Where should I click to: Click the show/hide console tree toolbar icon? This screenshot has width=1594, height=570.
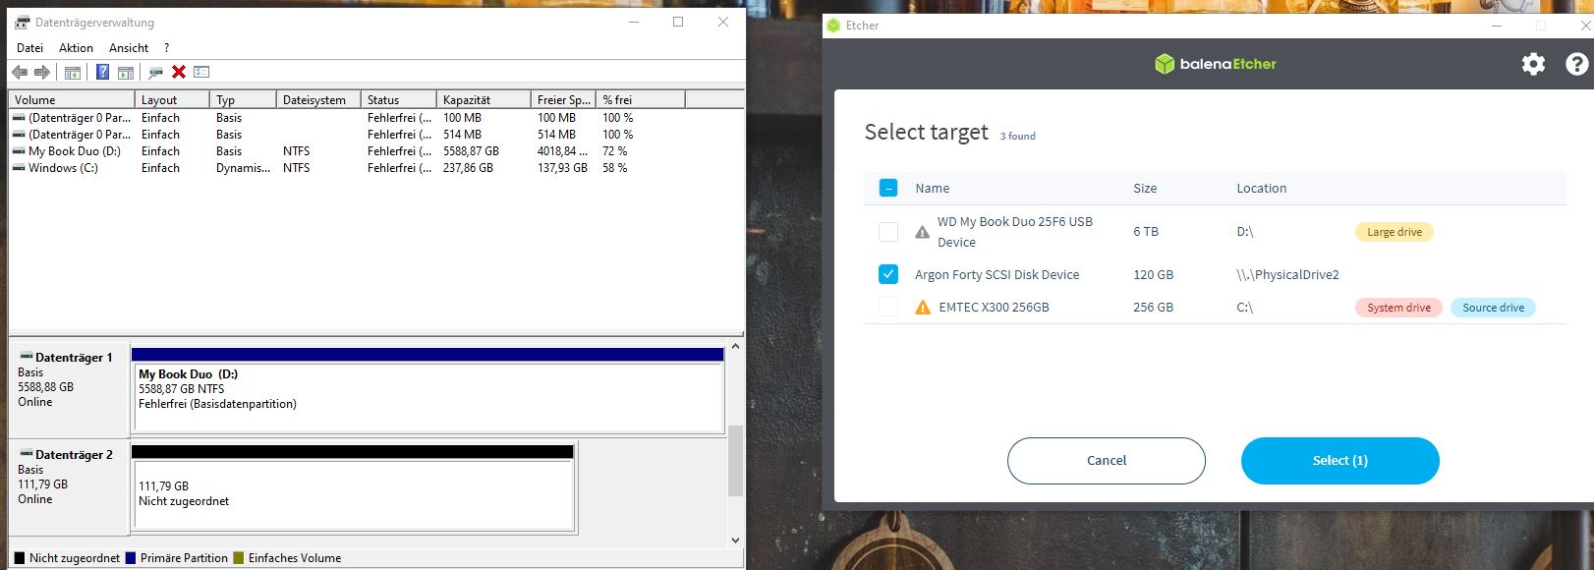[72, 72]
